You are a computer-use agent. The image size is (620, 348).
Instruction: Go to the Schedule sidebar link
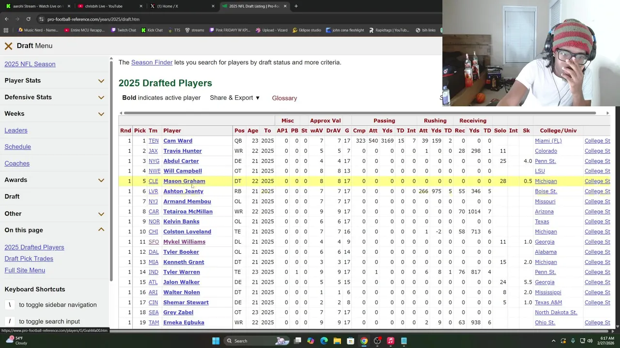pyautogui.click(x=17, y=147)
